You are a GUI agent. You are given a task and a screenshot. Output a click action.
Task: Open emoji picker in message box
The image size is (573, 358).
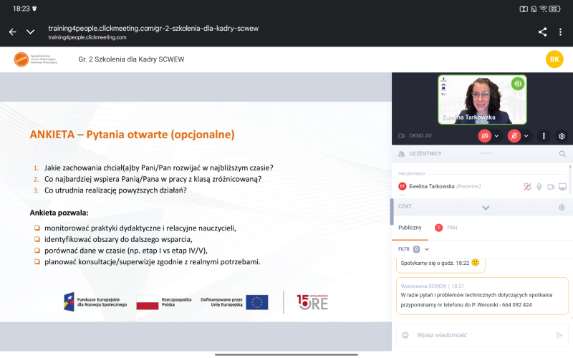tap(405, 334)
